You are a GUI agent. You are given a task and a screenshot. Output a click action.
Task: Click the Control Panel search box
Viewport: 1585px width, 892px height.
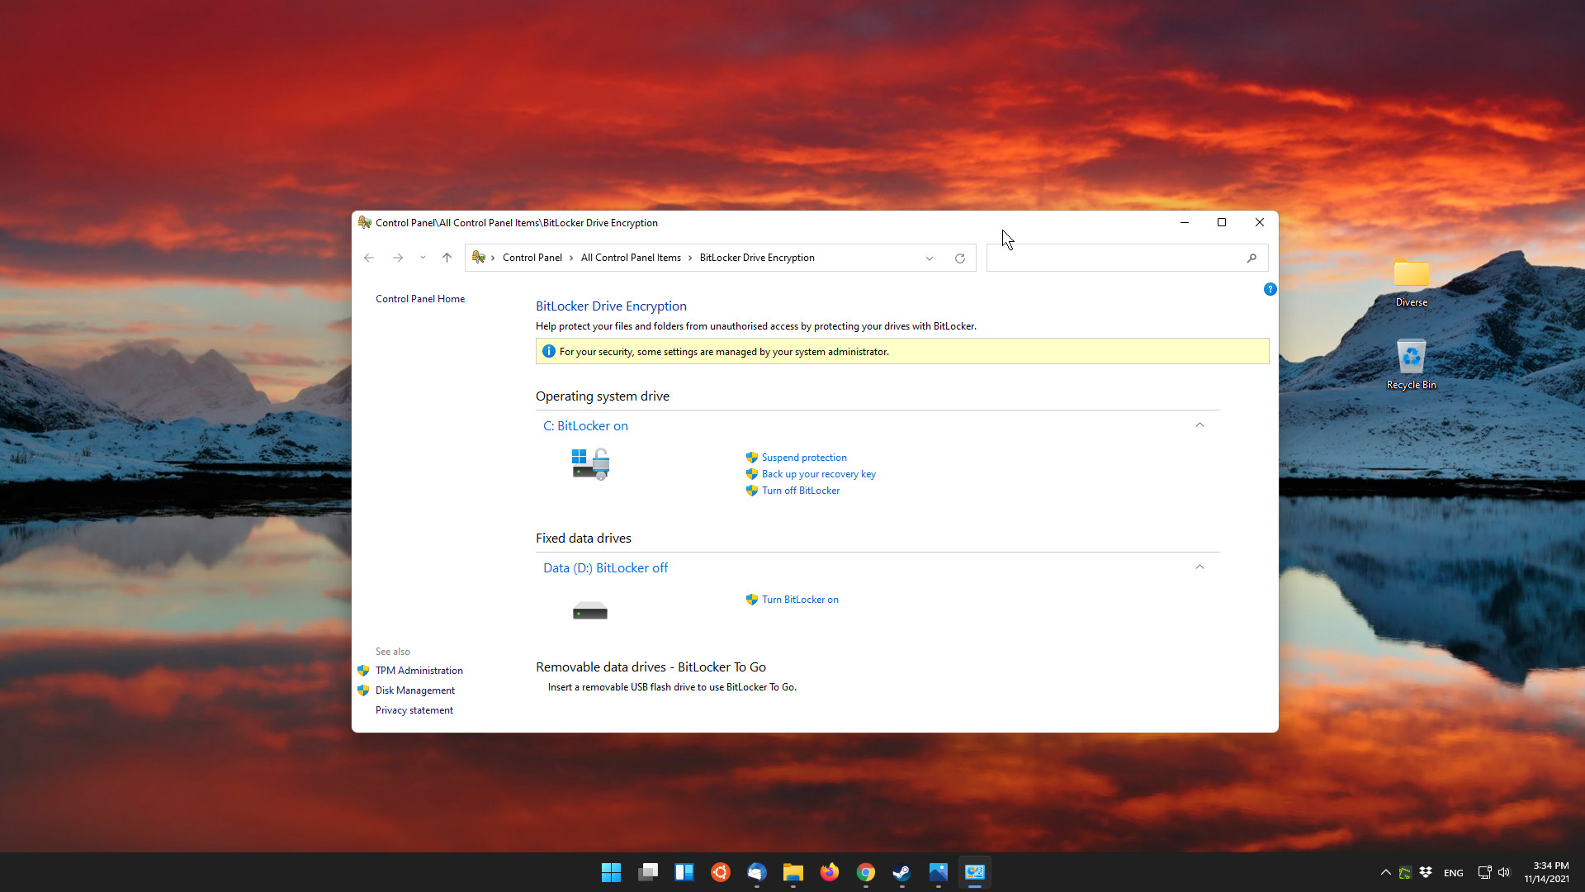pos(1127,258)
